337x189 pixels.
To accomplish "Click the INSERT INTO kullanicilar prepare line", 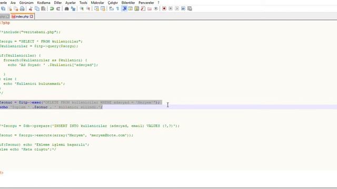I will coord(90,126).
